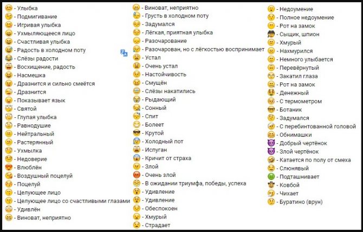363x232 pixels.
Task: Click the hugging emoji 'Обнимашки'
Action: (271, 135)
